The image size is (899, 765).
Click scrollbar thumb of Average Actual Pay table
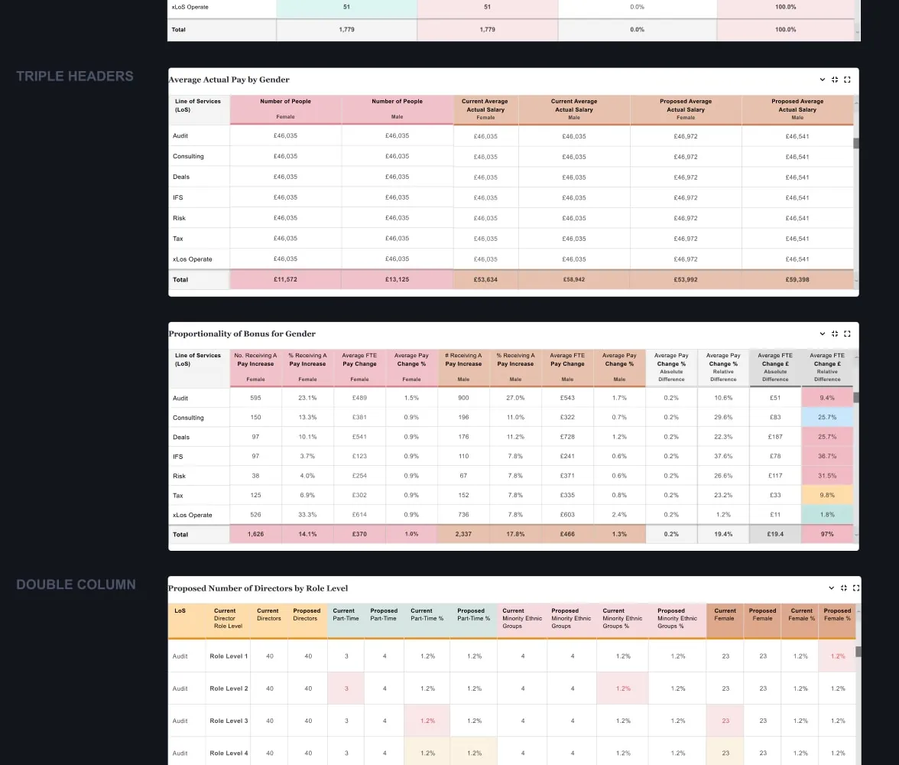856,143
